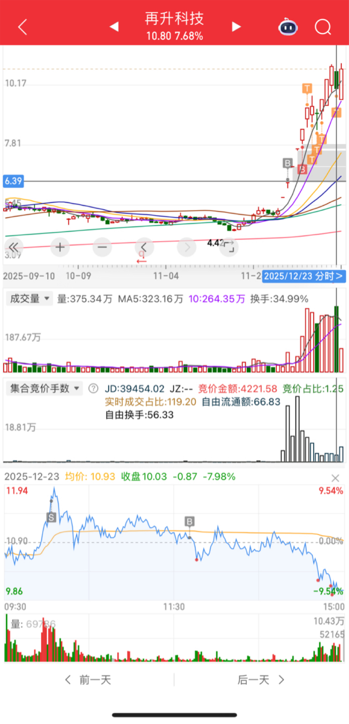The image size is (349, 724).
Task: Tap the MA5:323.16万 volume value
Action: coord(150,299)
